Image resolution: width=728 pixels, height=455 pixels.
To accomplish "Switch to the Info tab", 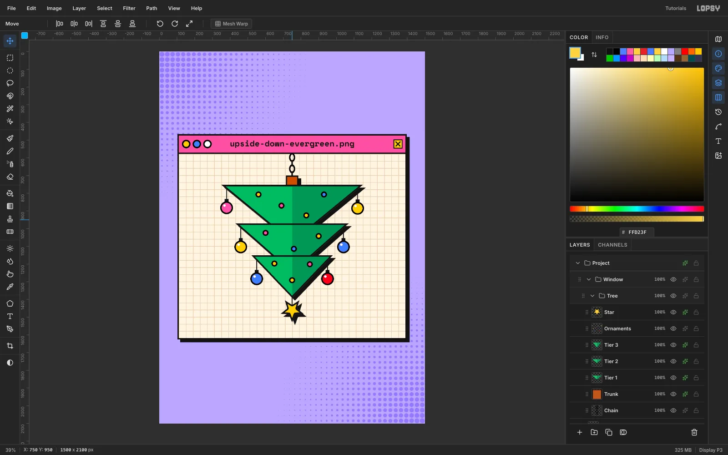I will point(602,37).
